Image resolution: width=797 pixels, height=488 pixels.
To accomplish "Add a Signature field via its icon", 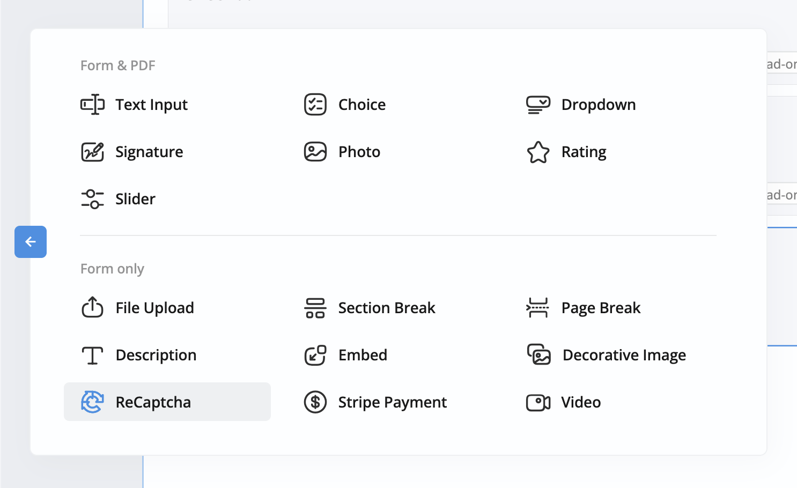I will pos(92,152).
